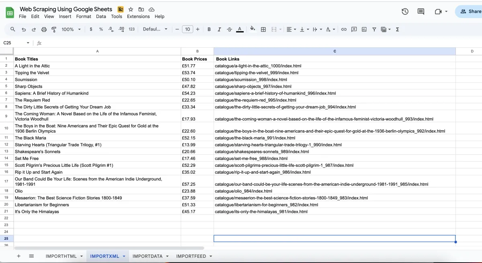482x263 pixels.
Task: Start a video call with Meet
Action: [439, 12]
